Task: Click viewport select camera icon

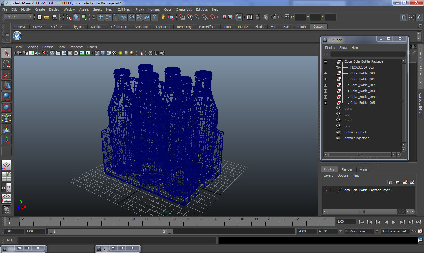Action: click(19, 53)
